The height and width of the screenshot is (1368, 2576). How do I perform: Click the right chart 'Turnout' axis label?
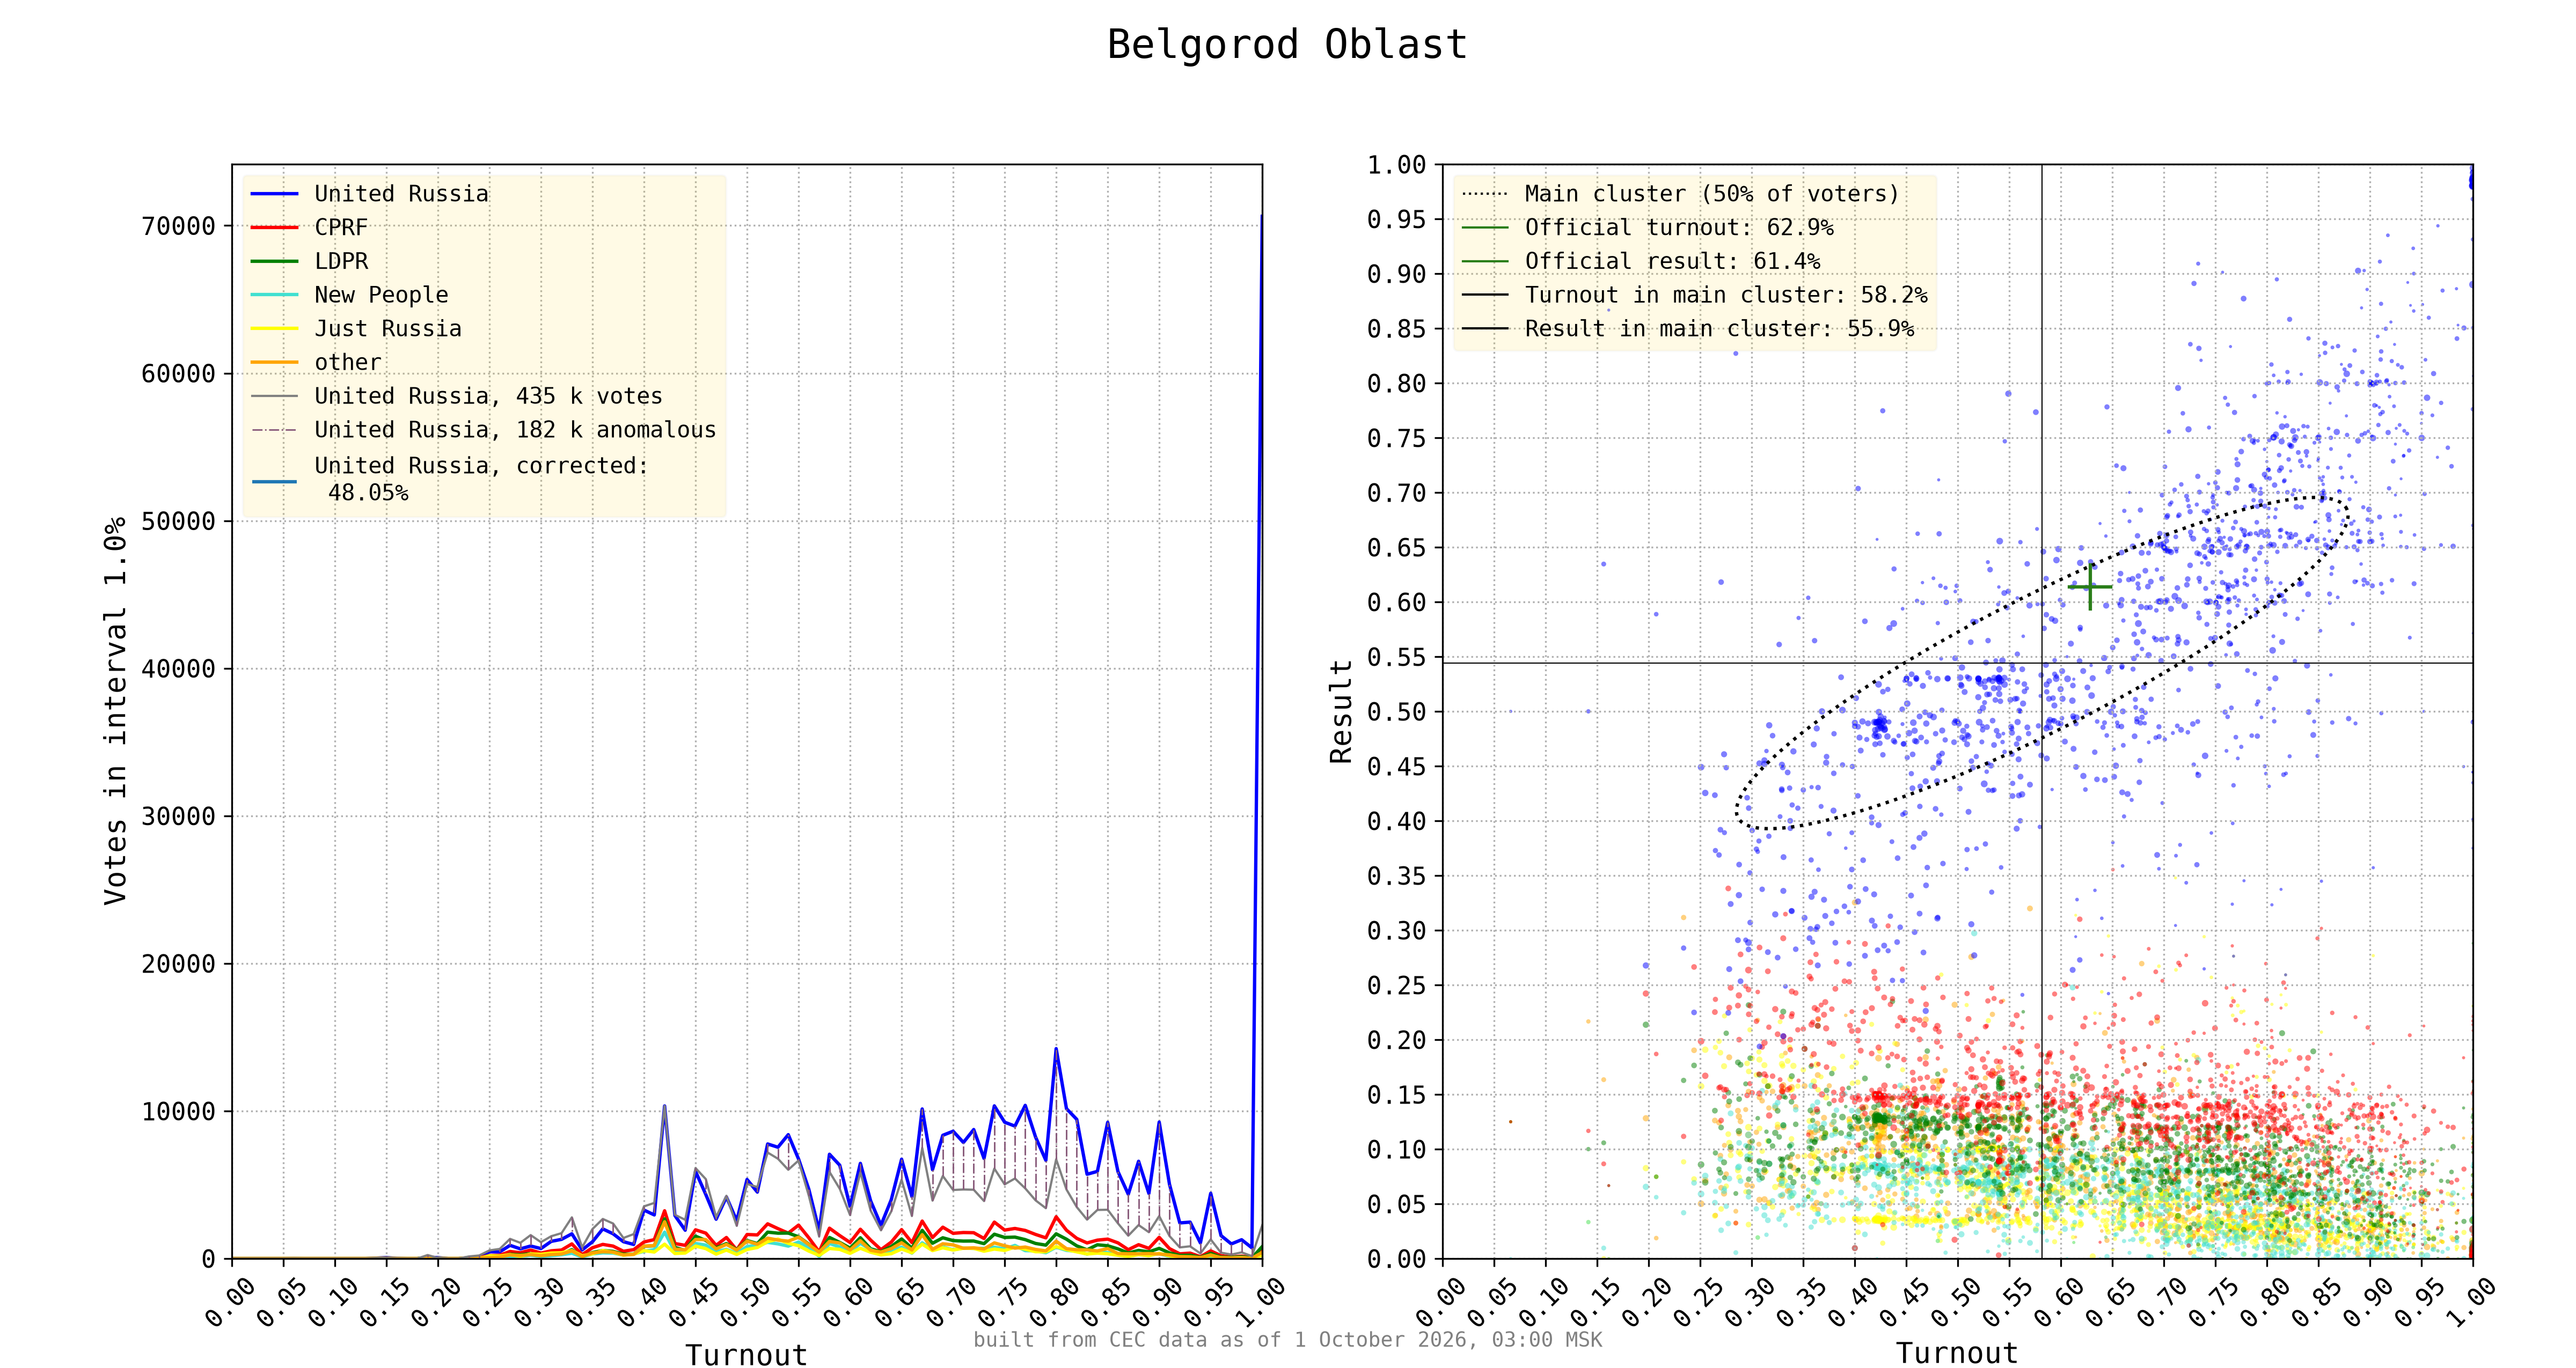coord(1957,1353)
